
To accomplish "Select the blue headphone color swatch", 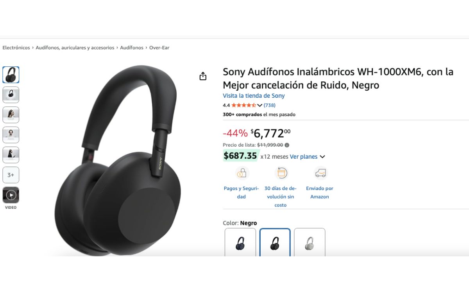I will [240, 243].
